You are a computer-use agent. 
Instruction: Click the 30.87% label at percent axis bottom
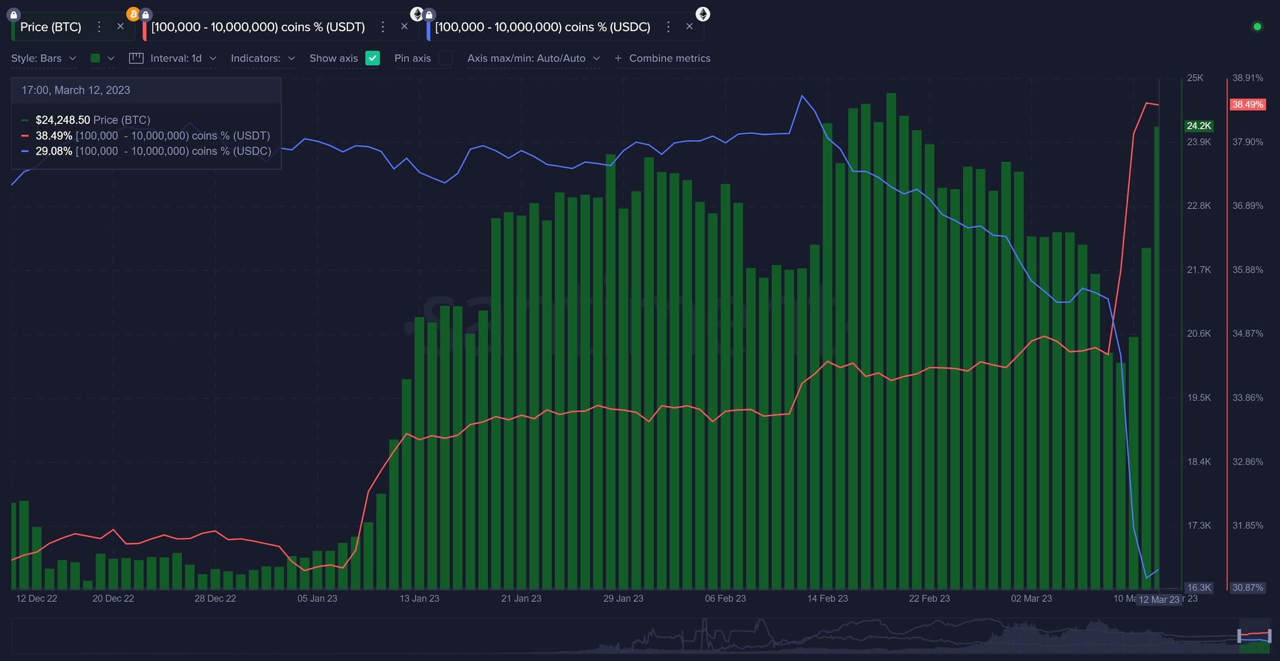[1247, 587]
